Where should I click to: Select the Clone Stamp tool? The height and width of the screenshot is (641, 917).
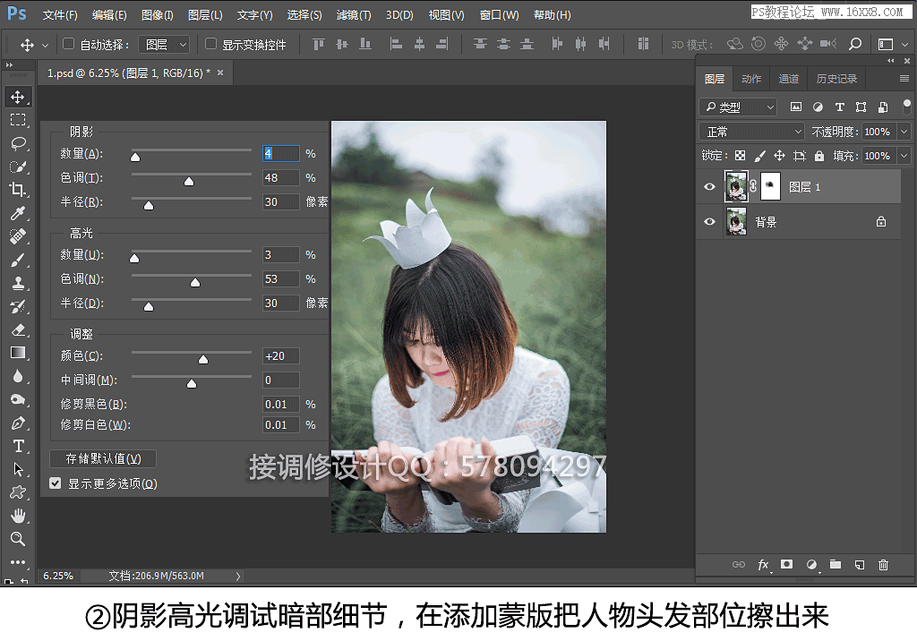tap(18, 283)
